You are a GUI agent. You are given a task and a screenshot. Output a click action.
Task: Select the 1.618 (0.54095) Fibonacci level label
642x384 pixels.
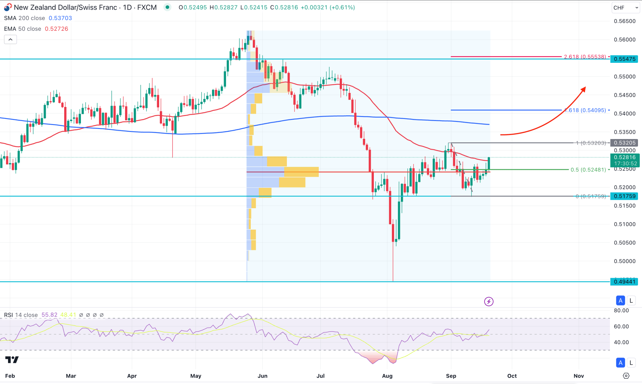coord(585,110)
